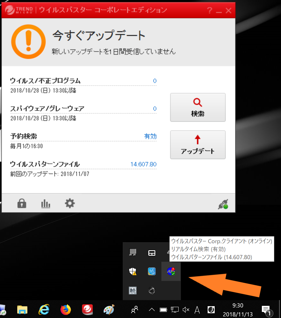This screenshot has width=281, height=318.
Task: Click the white window-layout tray icon
Action: pos(152,253)
